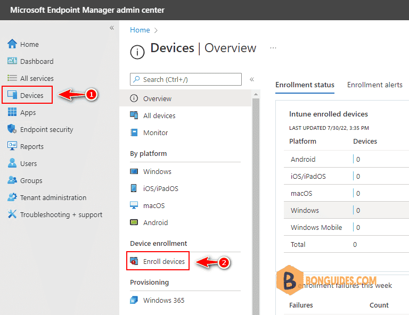The height and width of the screenshot is (315, 409).
Task: Click the menu pane scrollbar thumb
Action: (256, 206)
